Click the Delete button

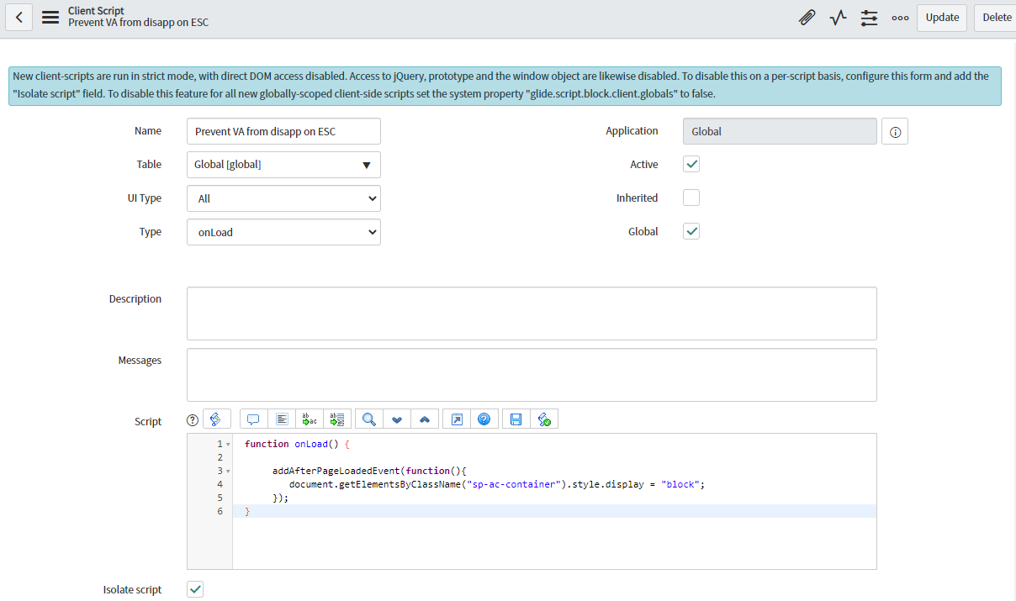tap(997, 18)
